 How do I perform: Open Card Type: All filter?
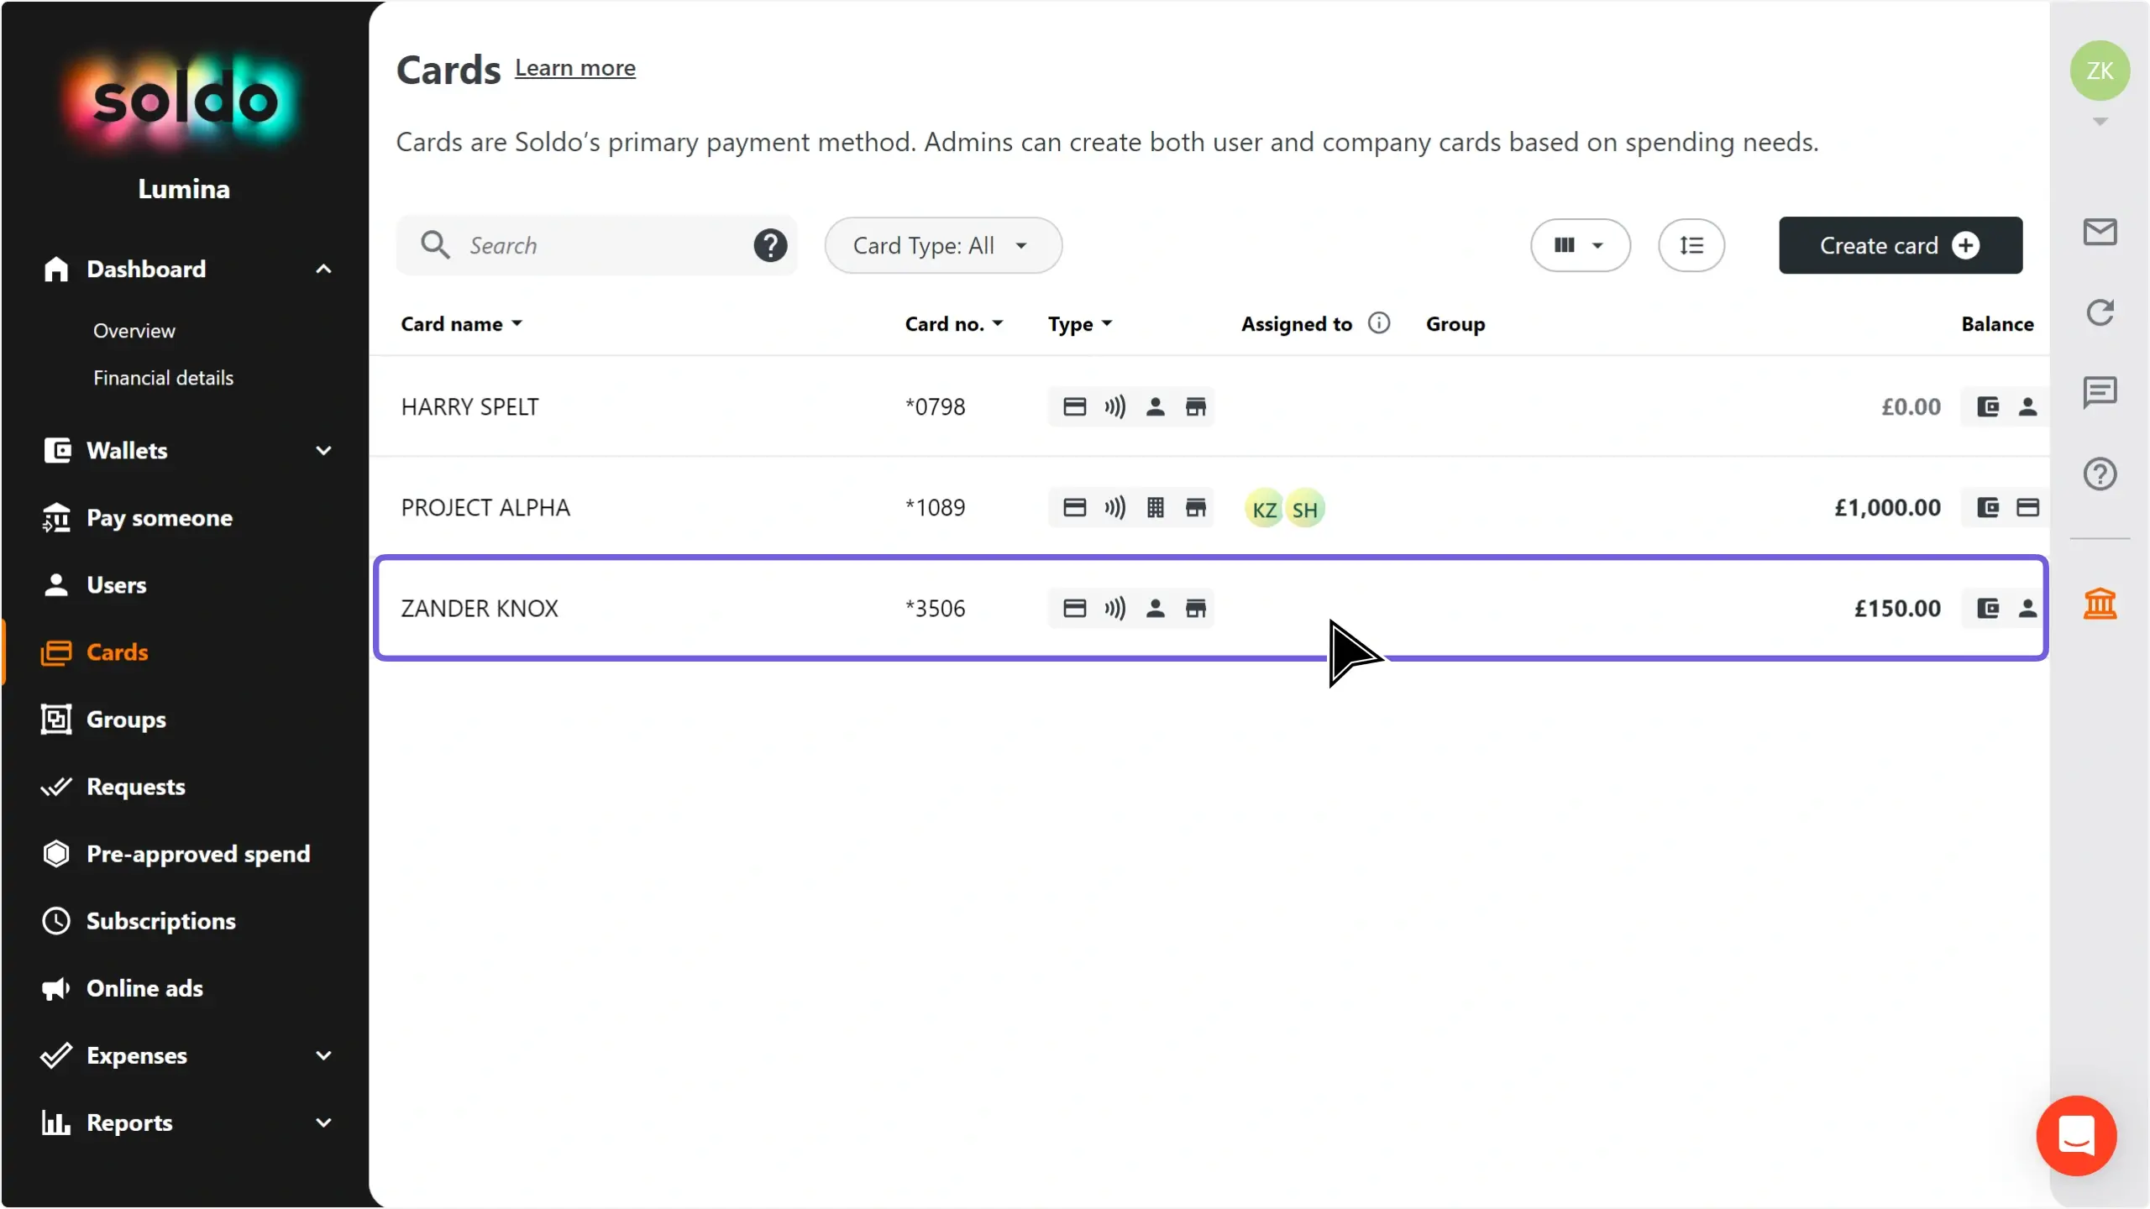943,245
